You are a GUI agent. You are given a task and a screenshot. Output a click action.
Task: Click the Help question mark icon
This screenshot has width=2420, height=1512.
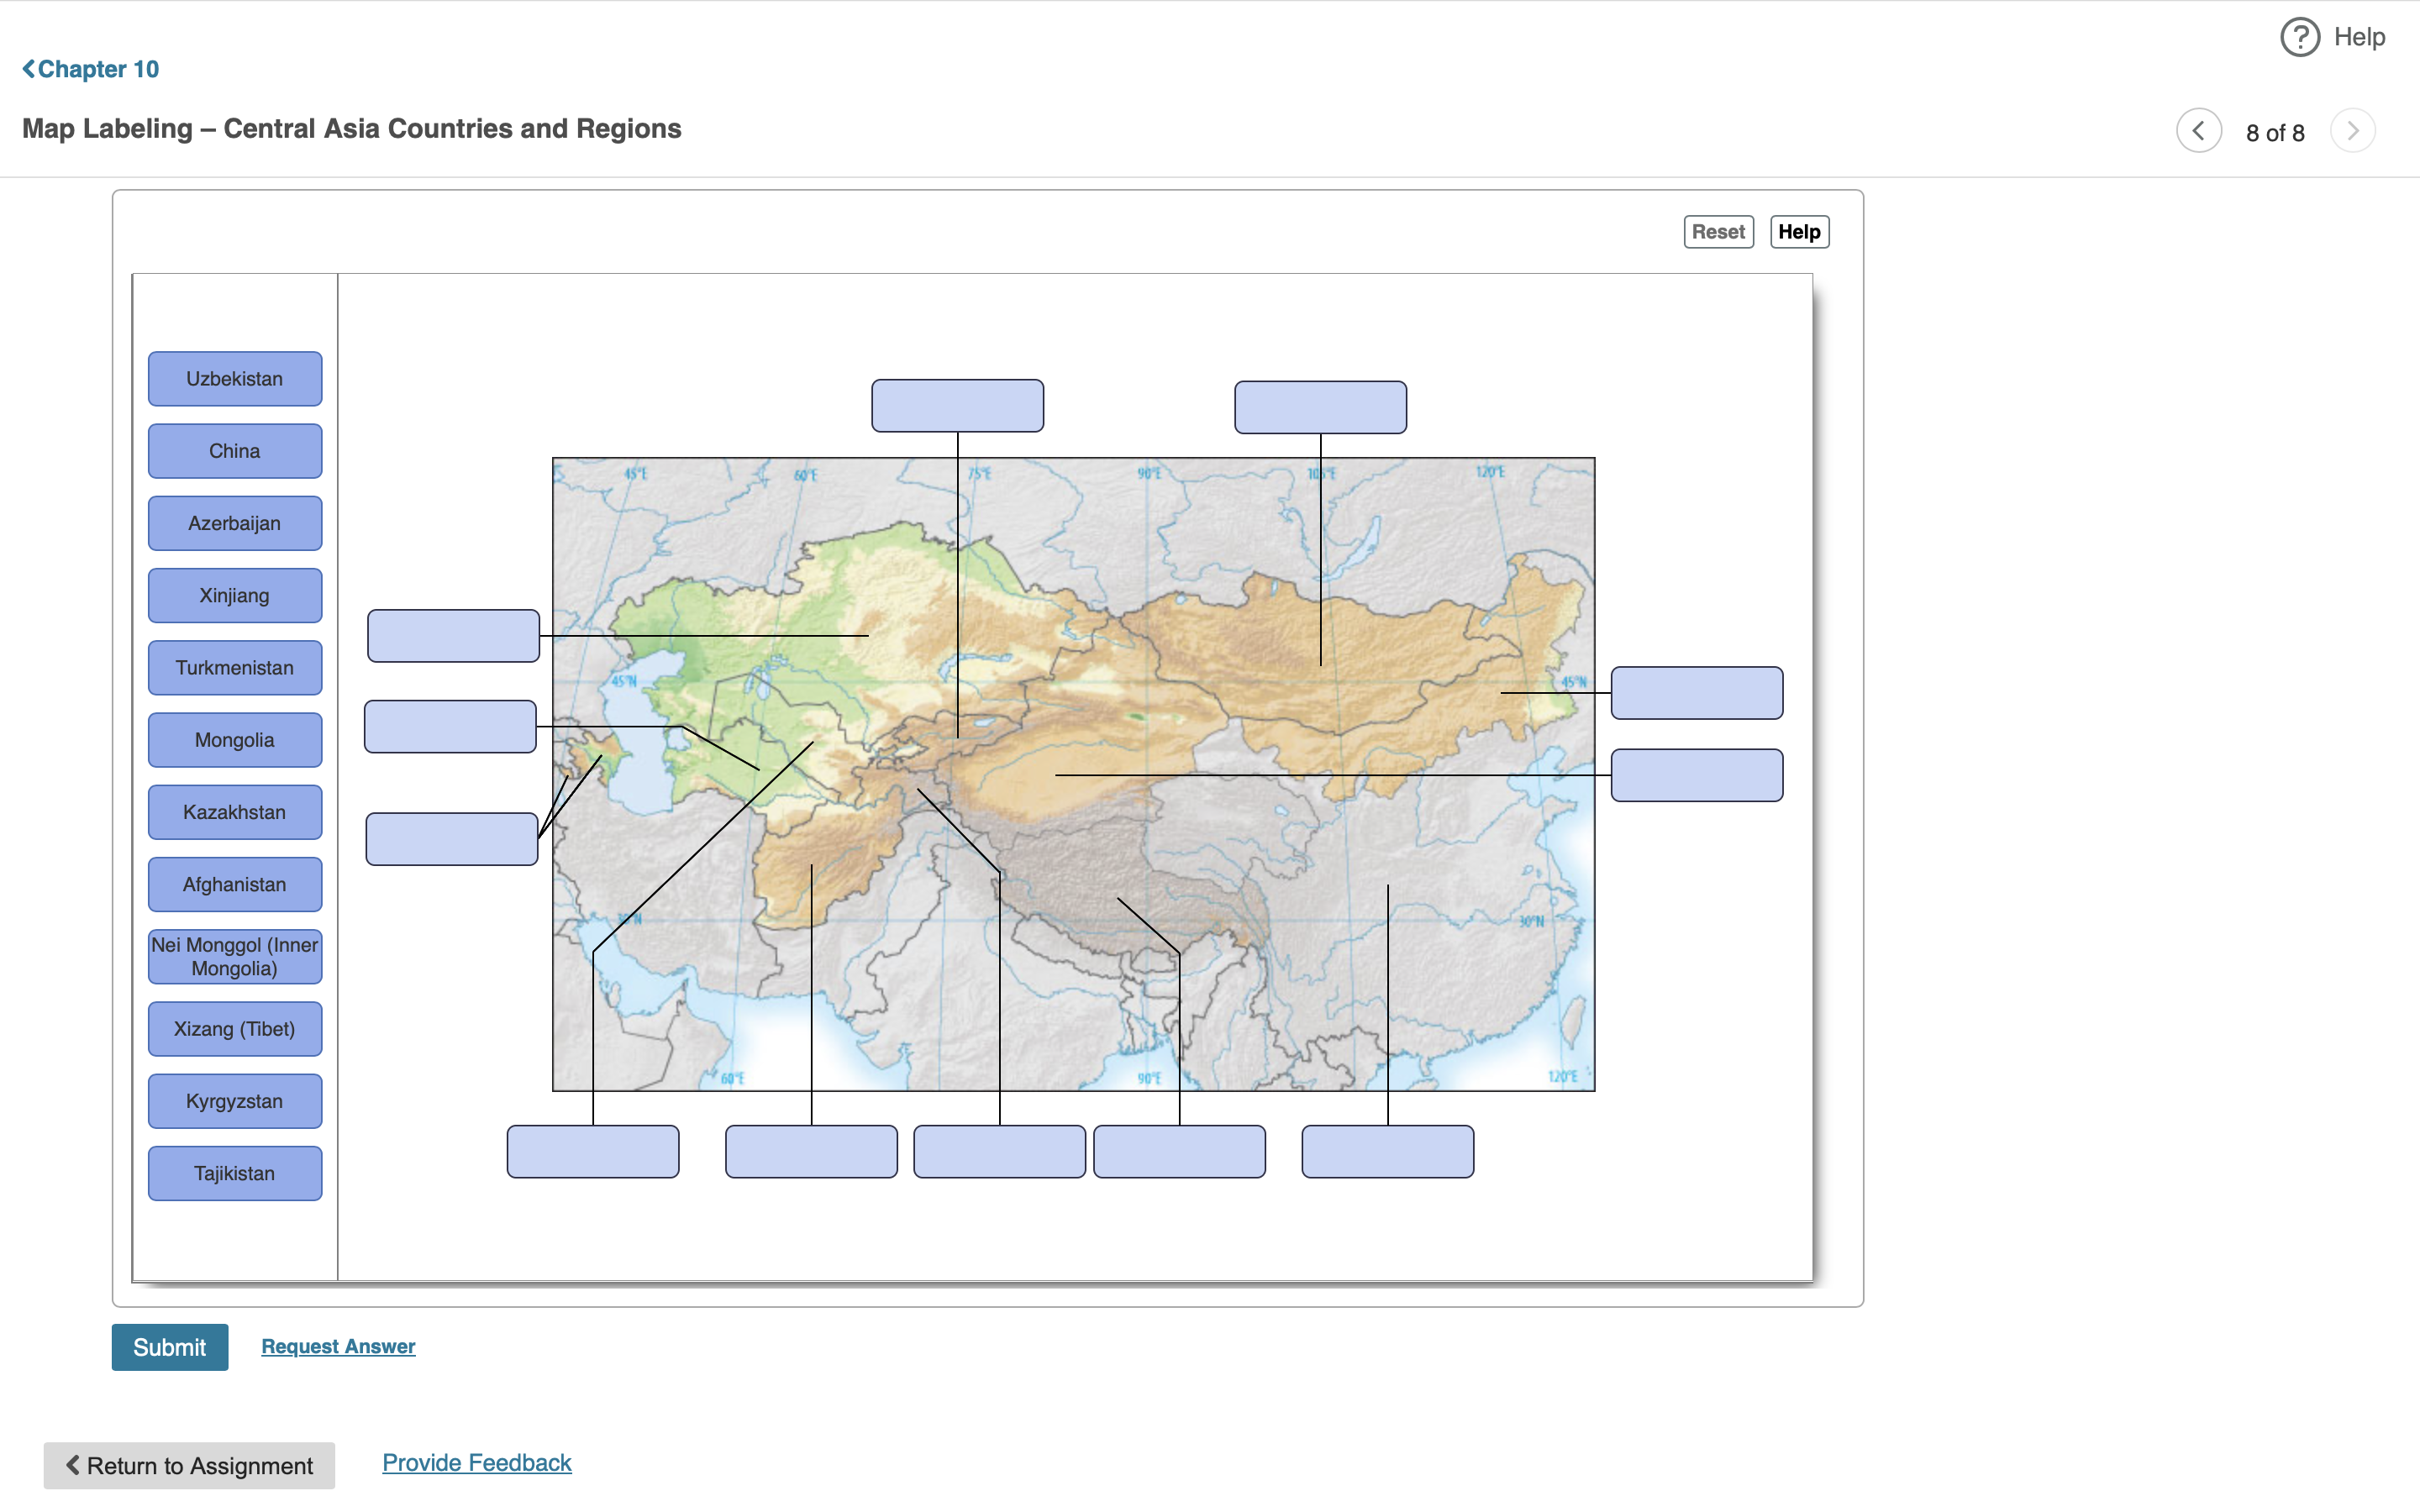click(x=2299, y=37)
